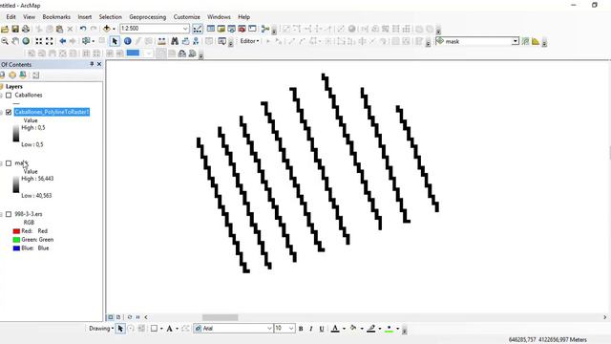Open the ArcToolbox window icon

tap(242, 29)
